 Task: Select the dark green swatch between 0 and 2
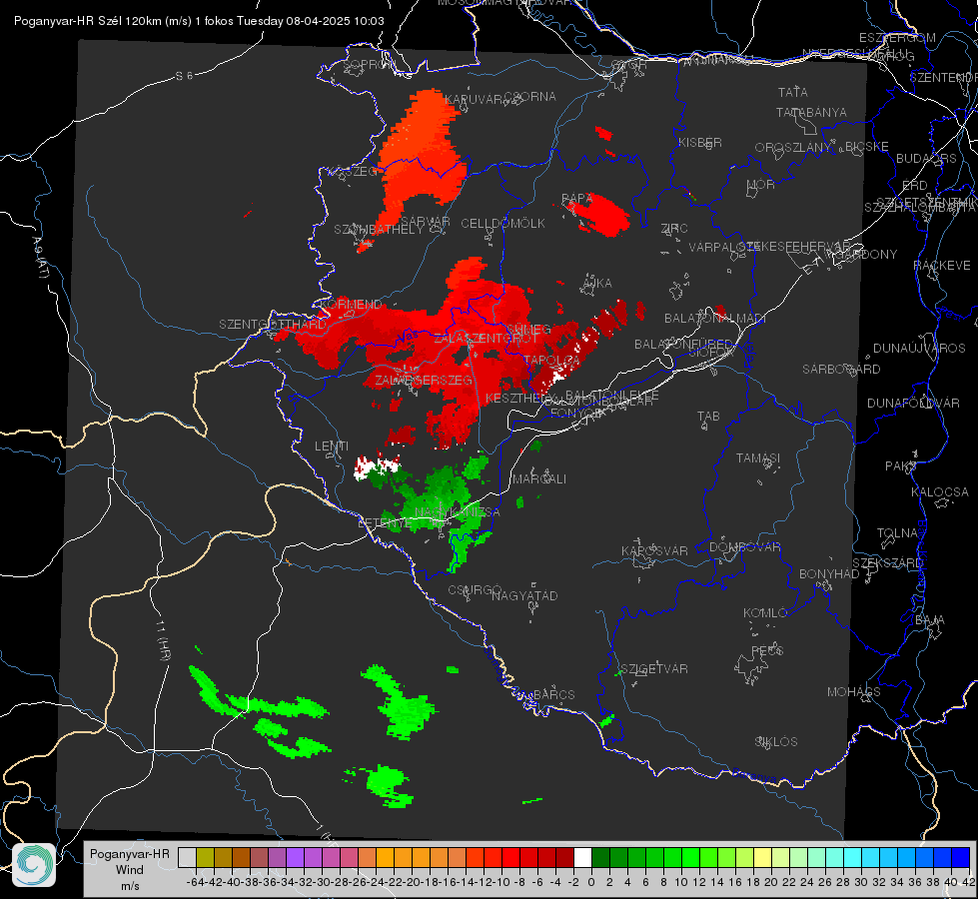tap(600, 857)
